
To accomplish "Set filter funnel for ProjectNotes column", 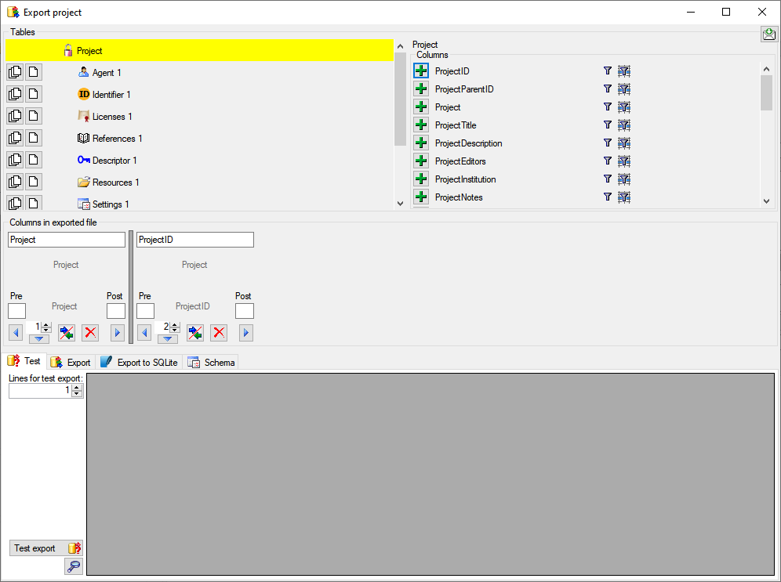I will coord(607,197).
